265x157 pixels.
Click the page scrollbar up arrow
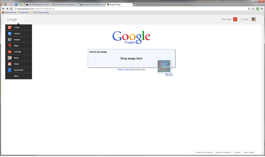pyautogui.click(x=263, y=16)
